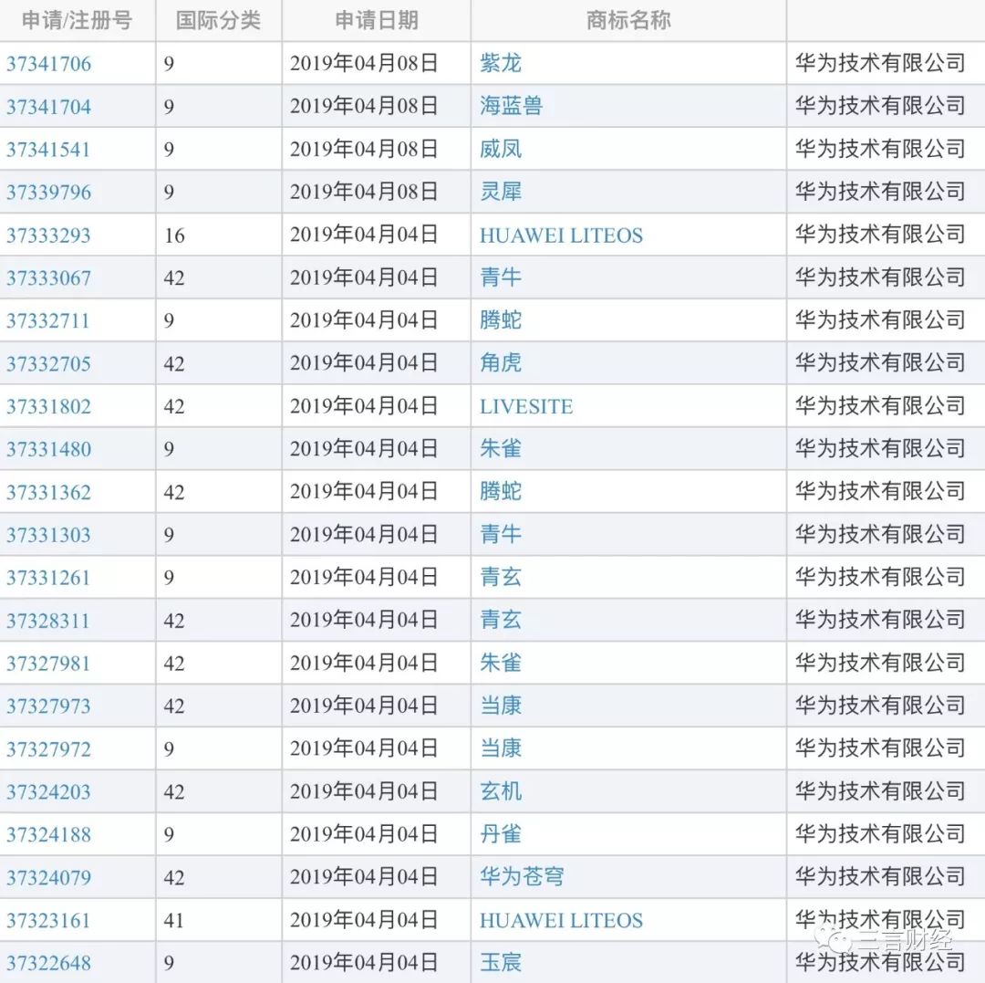Open the 灵犀 trademark name link

tap(501, 192)
